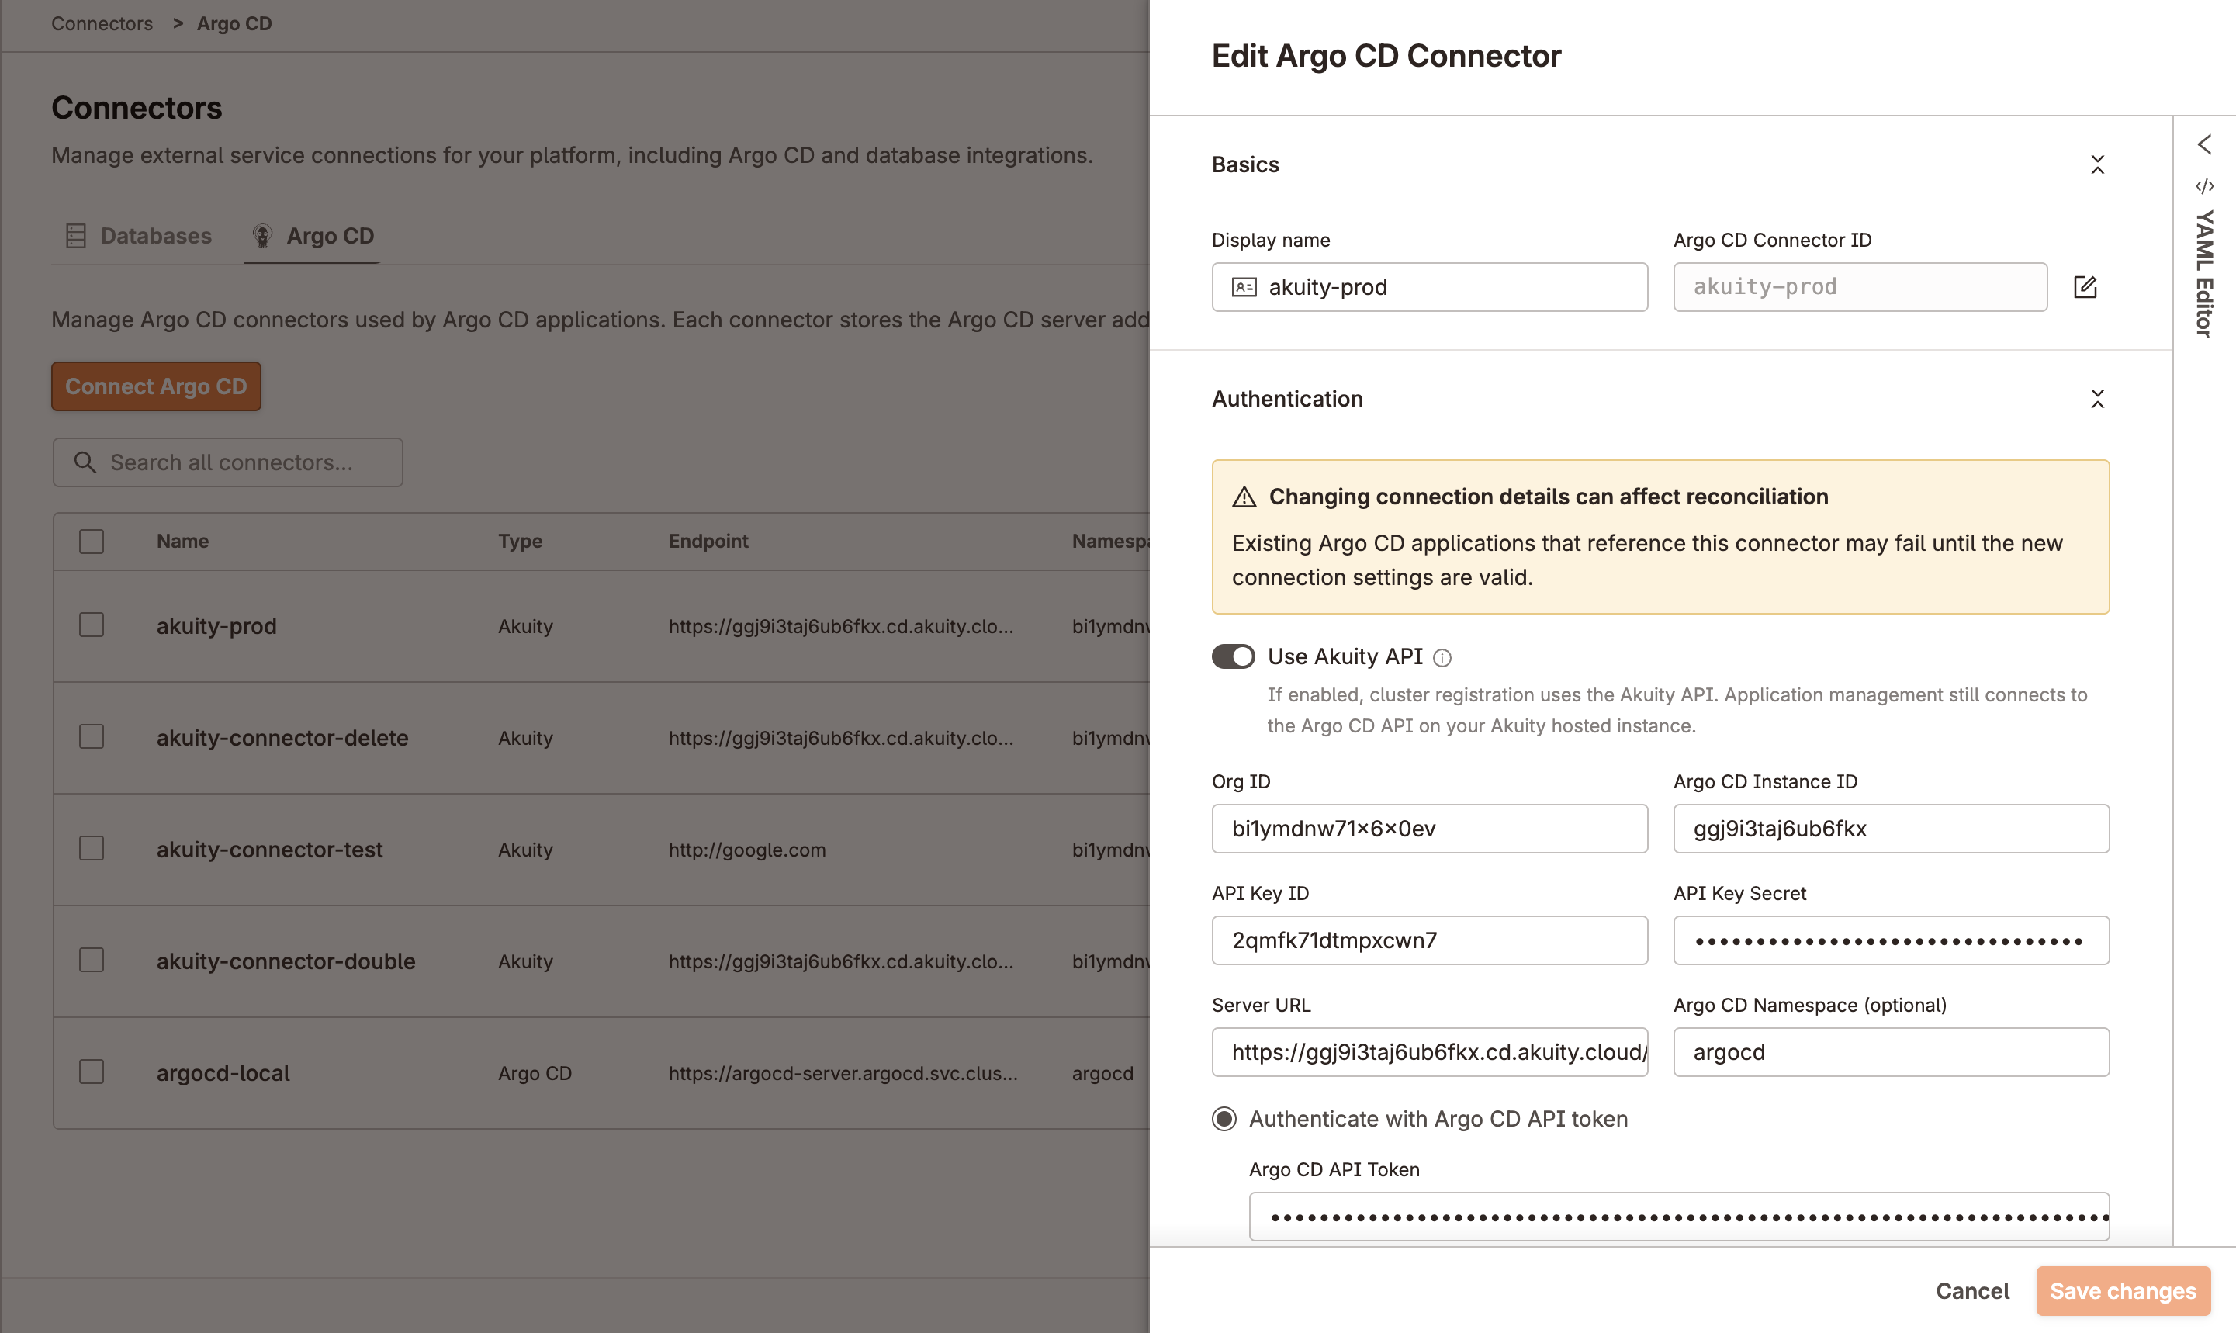The height and width of the screenshot is (1333, 2236).
Task: Open the YAML Editor code icon
Action: (x=2203, y=187)
